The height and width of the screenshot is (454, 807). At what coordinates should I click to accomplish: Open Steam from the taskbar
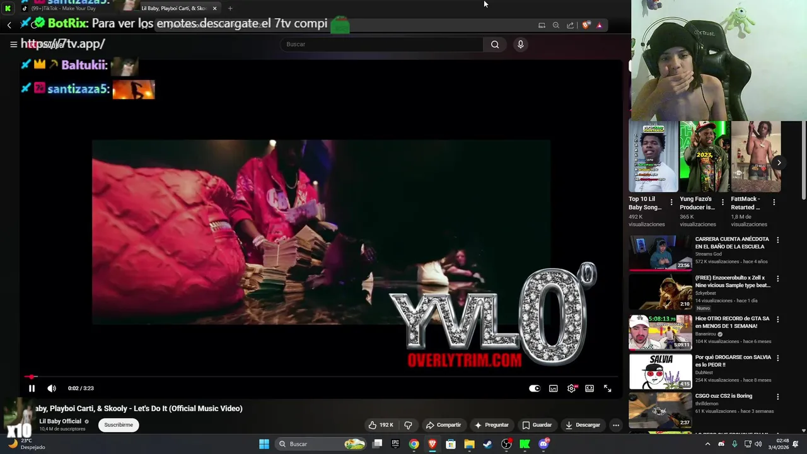tap(487, 444)
